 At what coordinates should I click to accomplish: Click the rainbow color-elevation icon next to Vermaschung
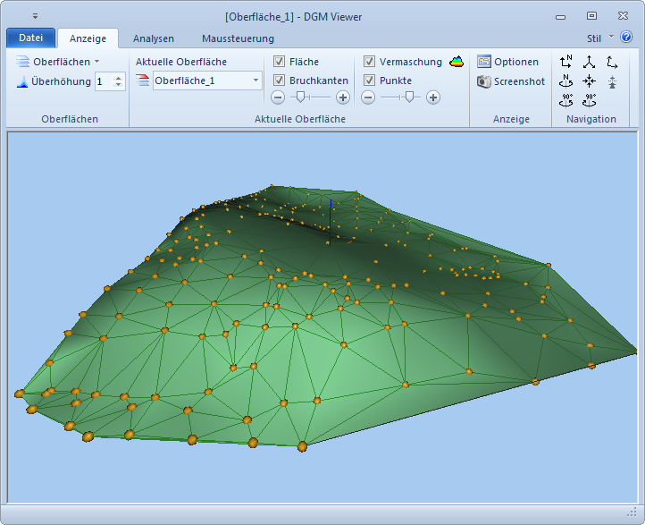(x=457, y=62)
